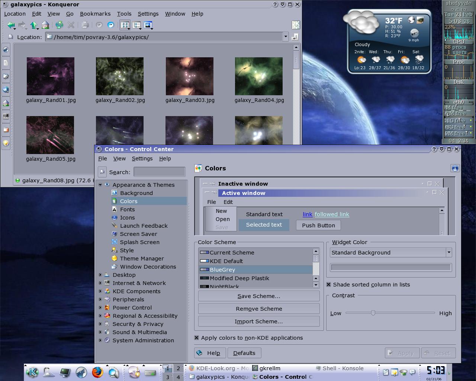Click down arrow of color scheme list scrollbar
Screen dimensions: 476x381
pyautogui.click(x=316, y=285)
